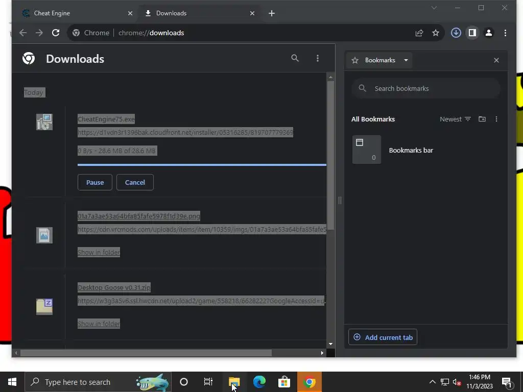Click the scroll up arrow of downloads list
This screenshot has width=523, height=392.
[x=330, y=77]
